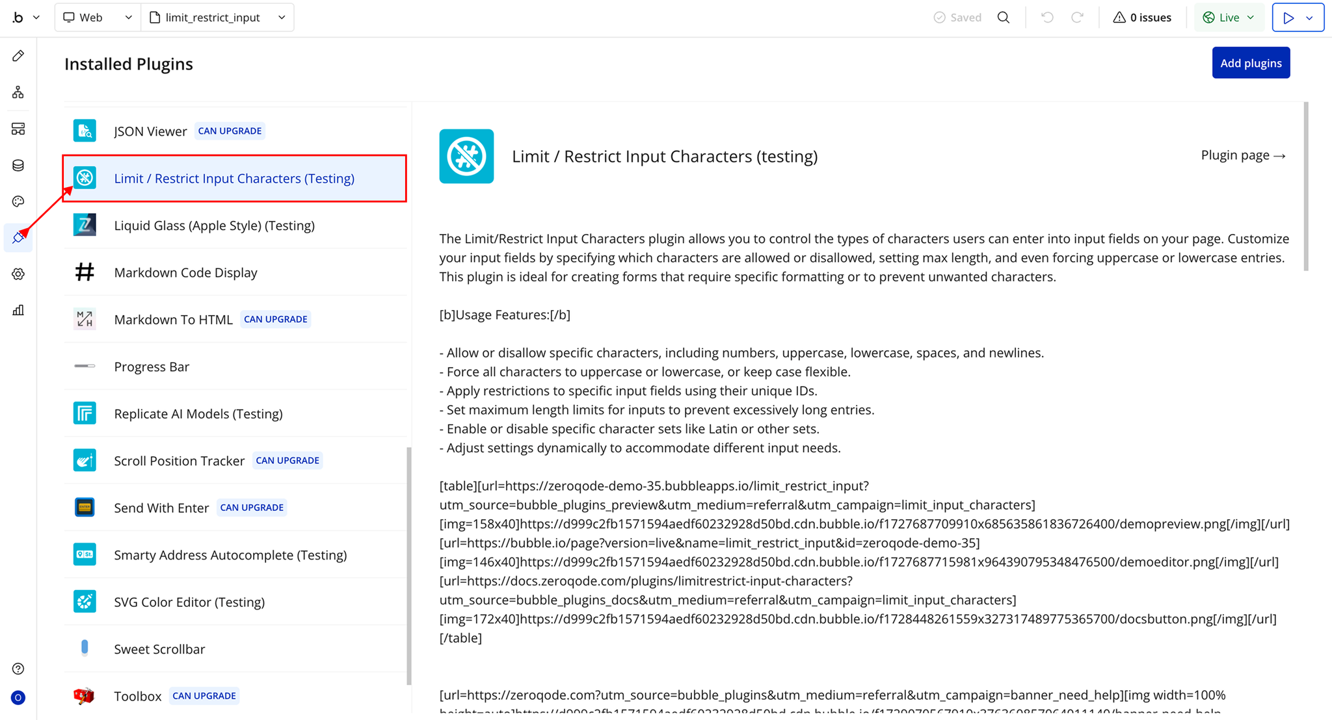The width and height of the screenshot is (1332, 720).
Task: Open the Live version dropdown
Action: pos(1228,18)
